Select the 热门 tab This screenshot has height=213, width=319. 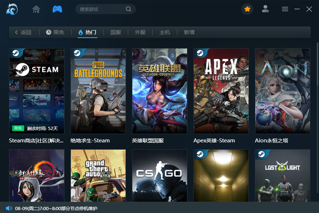[x=87, y=32]
